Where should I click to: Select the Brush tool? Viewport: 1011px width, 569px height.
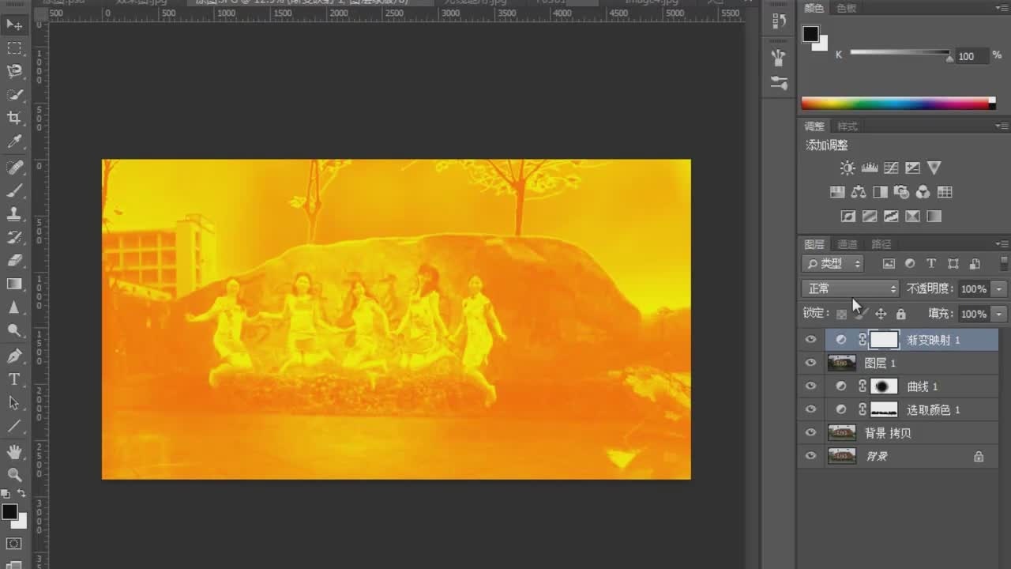pos(14,190)
